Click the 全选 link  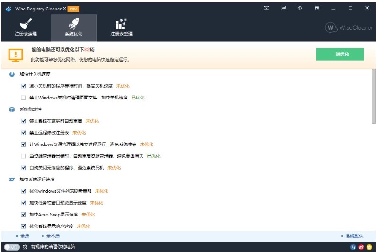click(x=24, y=236)
